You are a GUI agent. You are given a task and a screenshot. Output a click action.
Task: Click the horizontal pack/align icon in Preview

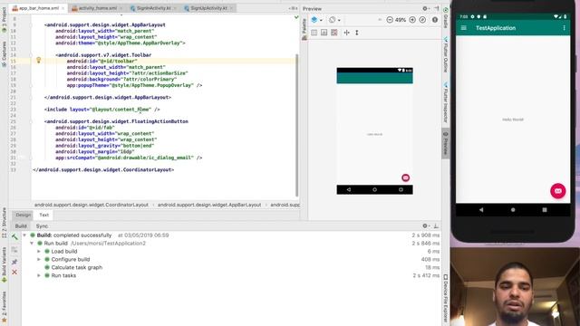point(346,33)
